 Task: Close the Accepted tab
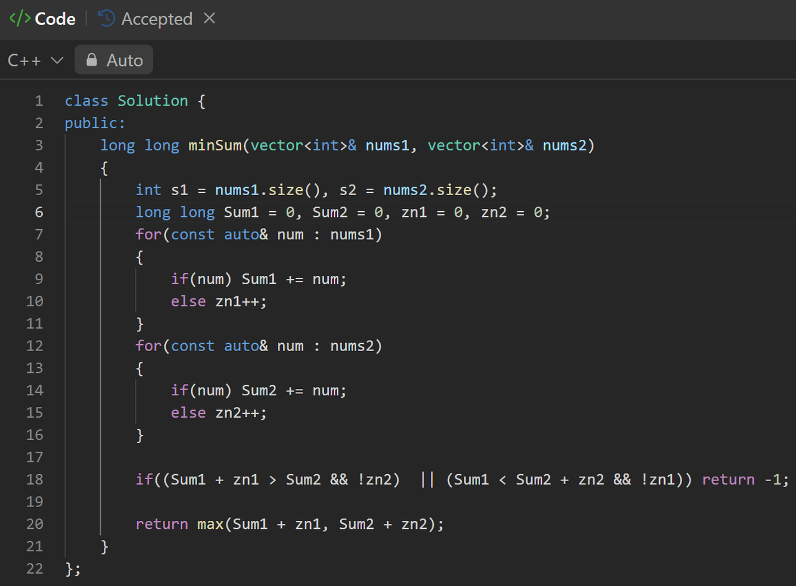pos(210,19)
